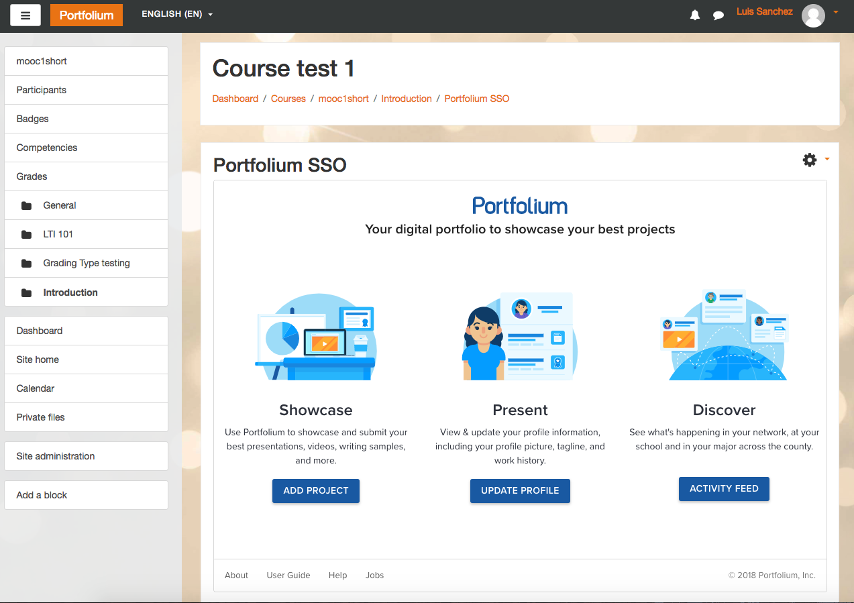Screen dimensions: 854x603
Task: Open Competencies in the sidebar
Action: [86, 148]
